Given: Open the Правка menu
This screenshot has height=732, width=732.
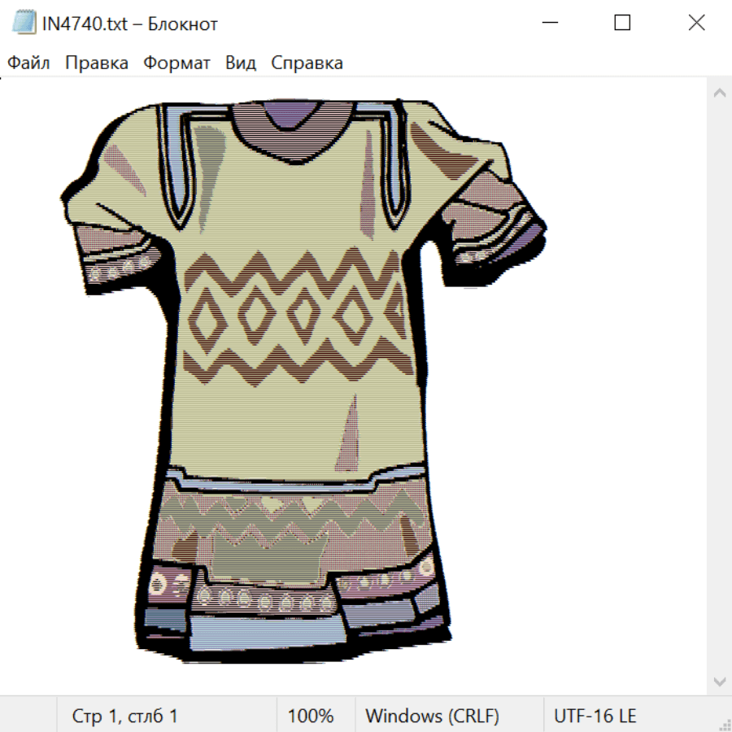Looking at the screenshot, I should click(x=97, y=63).
